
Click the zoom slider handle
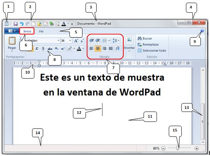tap(178, 148)
